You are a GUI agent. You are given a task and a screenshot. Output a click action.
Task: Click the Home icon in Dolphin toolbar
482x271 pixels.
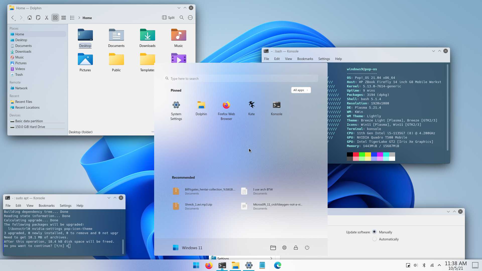(x=30, y=18)
